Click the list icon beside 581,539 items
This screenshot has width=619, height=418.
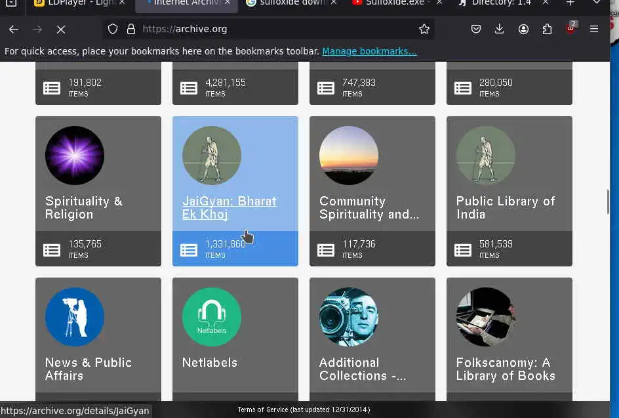click(x=463, y=250)
